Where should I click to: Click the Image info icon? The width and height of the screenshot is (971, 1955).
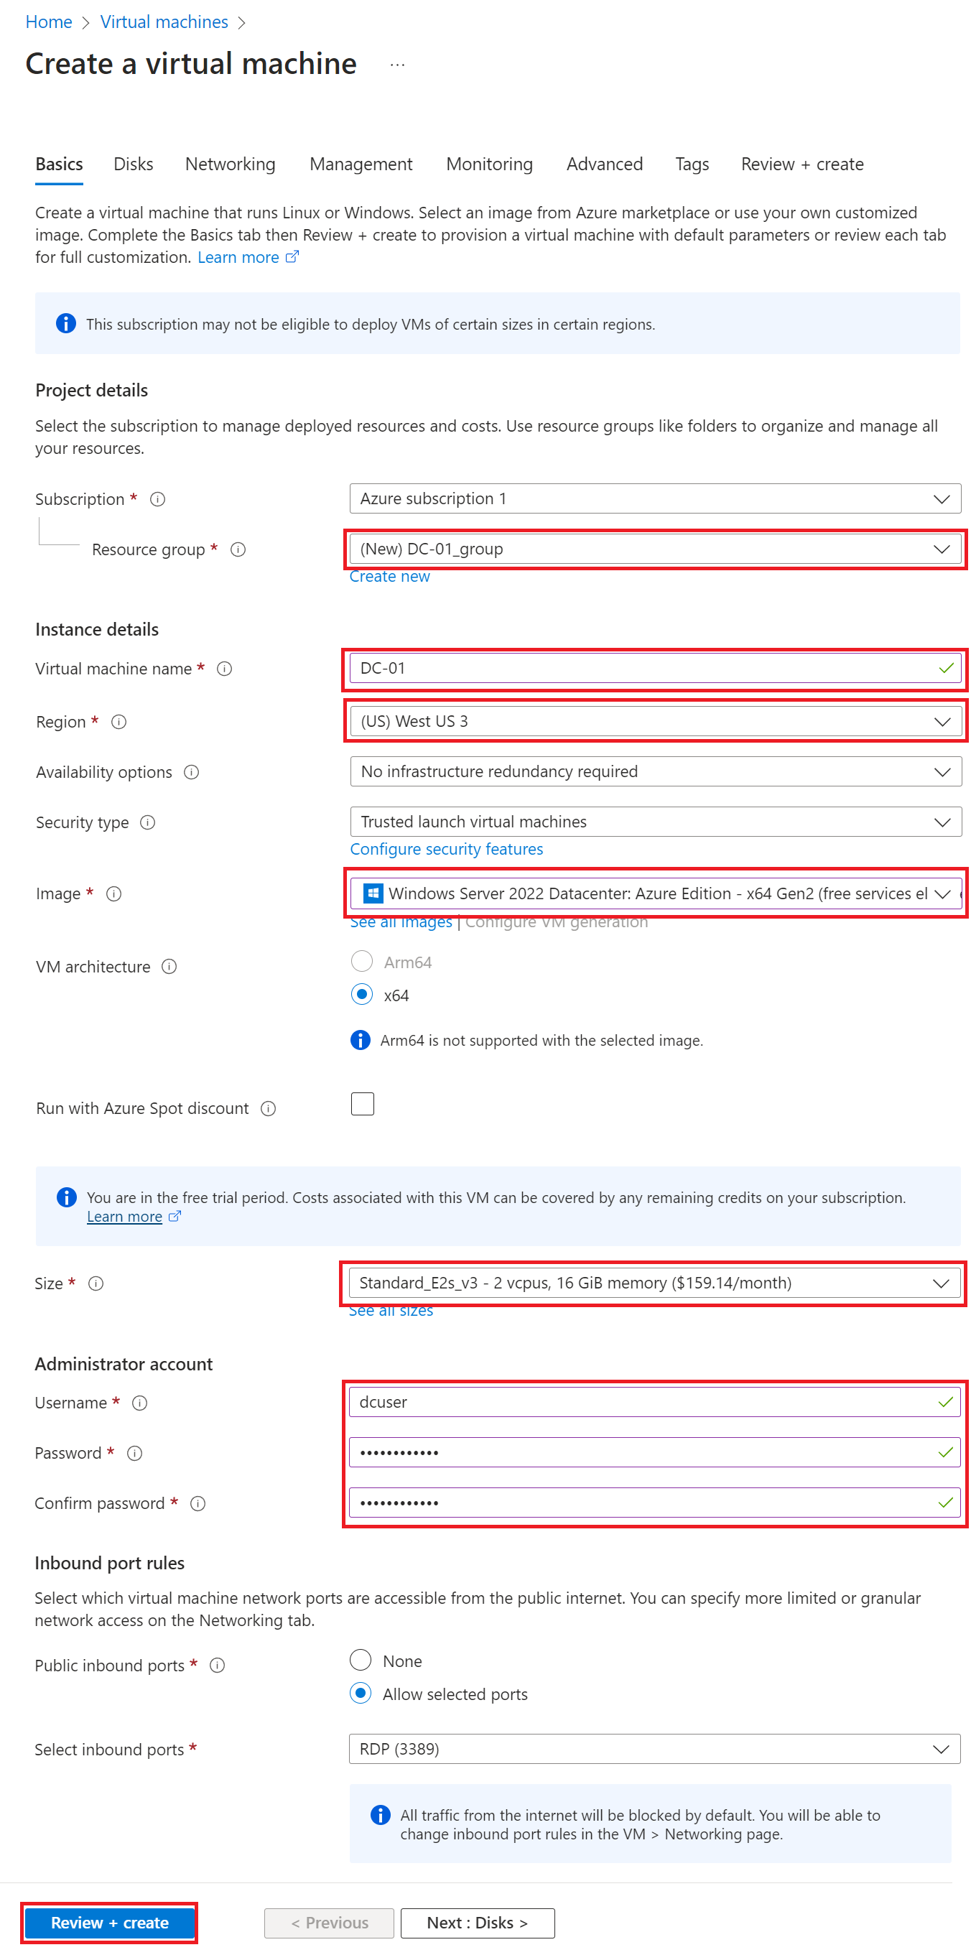pos(114,893)
